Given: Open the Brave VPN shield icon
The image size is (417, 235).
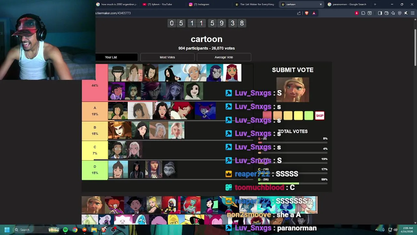Looking at the screenshot, I should click(399, 13).
